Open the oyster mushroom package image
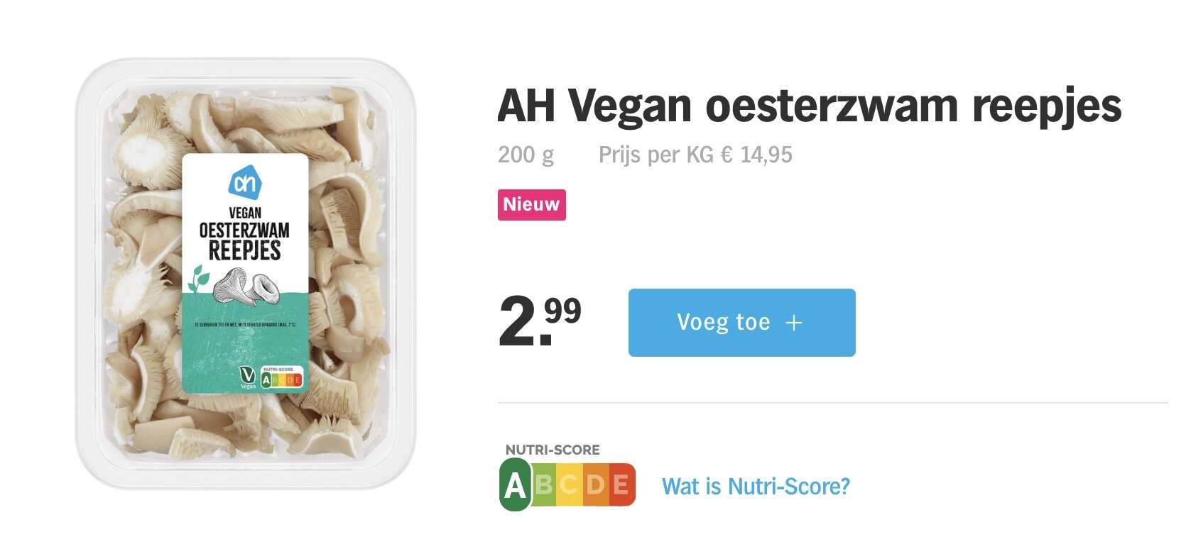This screenshot has width=1186, height=544. [245, 274]
